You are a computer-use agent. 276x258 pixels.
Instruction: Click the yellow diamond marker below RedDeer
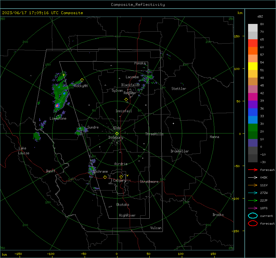[x=126, y=100]
